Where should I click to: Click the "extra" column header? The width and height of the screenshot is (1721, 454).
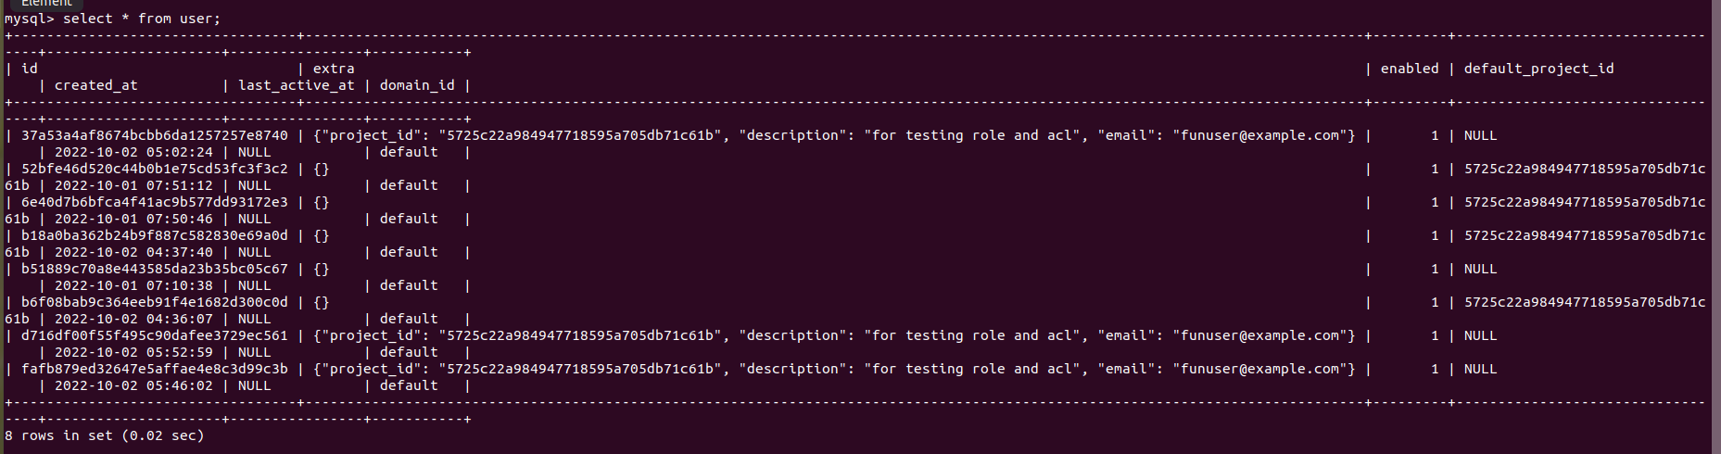(334, 69)
